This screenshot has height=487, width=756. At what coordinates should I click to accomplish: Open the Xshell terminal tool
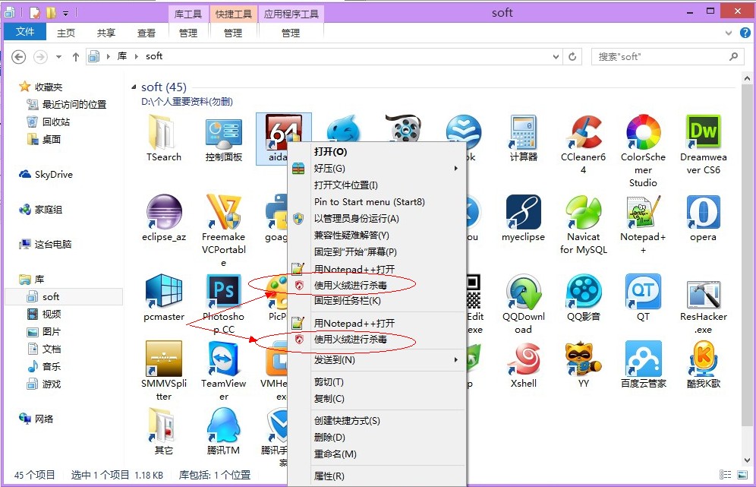coord(523,357)
